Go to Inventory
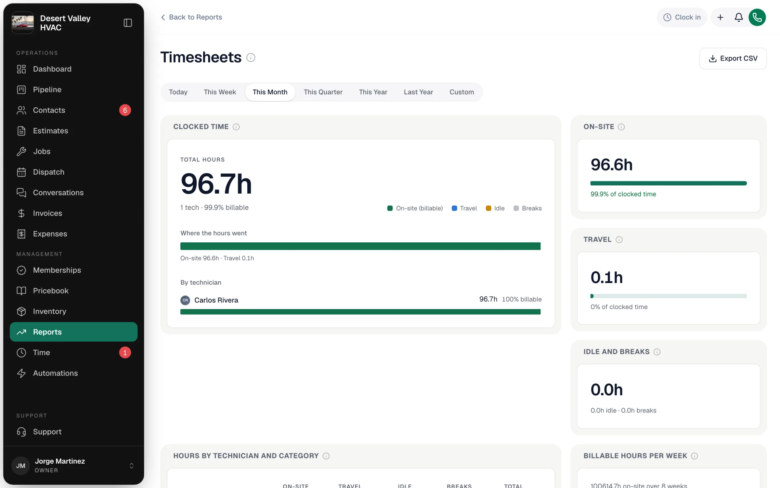780x488 pixels. tap(73, 311)
